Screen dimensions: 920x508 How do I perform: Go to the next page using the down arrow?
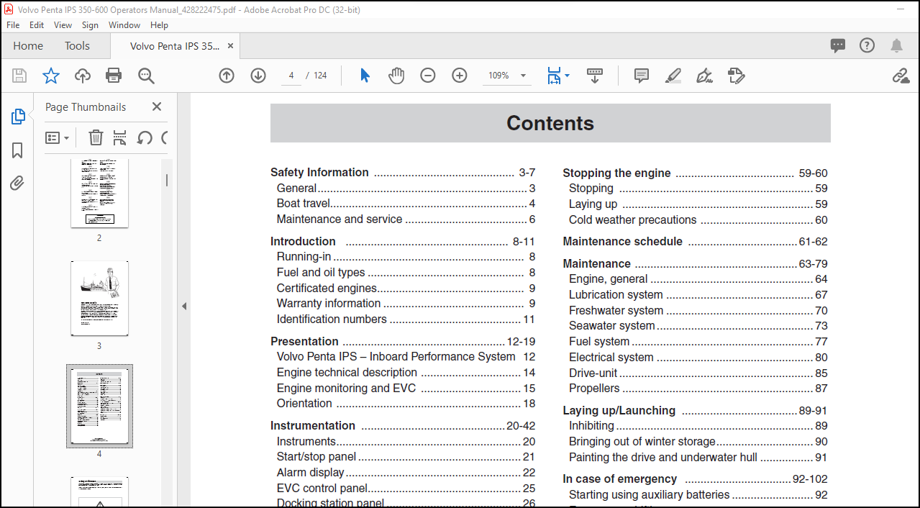tap(258, 76)
